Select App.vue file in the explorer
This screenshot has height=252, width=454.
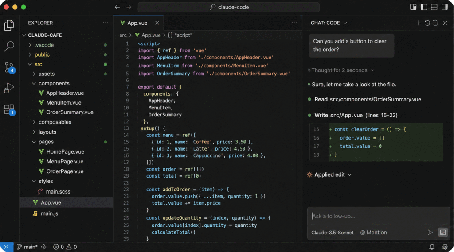pos(67,202)
